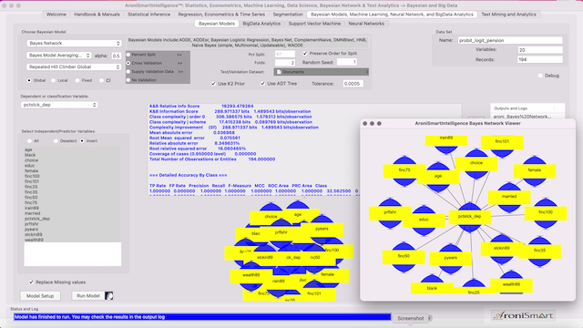
Task: Select the prftshr node in the Bayes Network Viewer
Action: [x=390, y=212]
